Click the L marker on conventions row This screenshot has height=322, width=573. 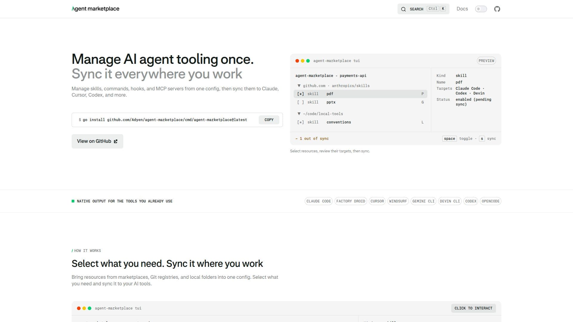point(423,122)
